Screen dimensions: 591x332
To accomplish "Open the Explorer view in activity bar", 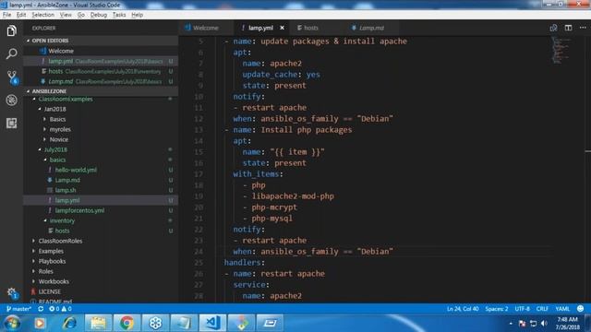I will coord(11,30).
